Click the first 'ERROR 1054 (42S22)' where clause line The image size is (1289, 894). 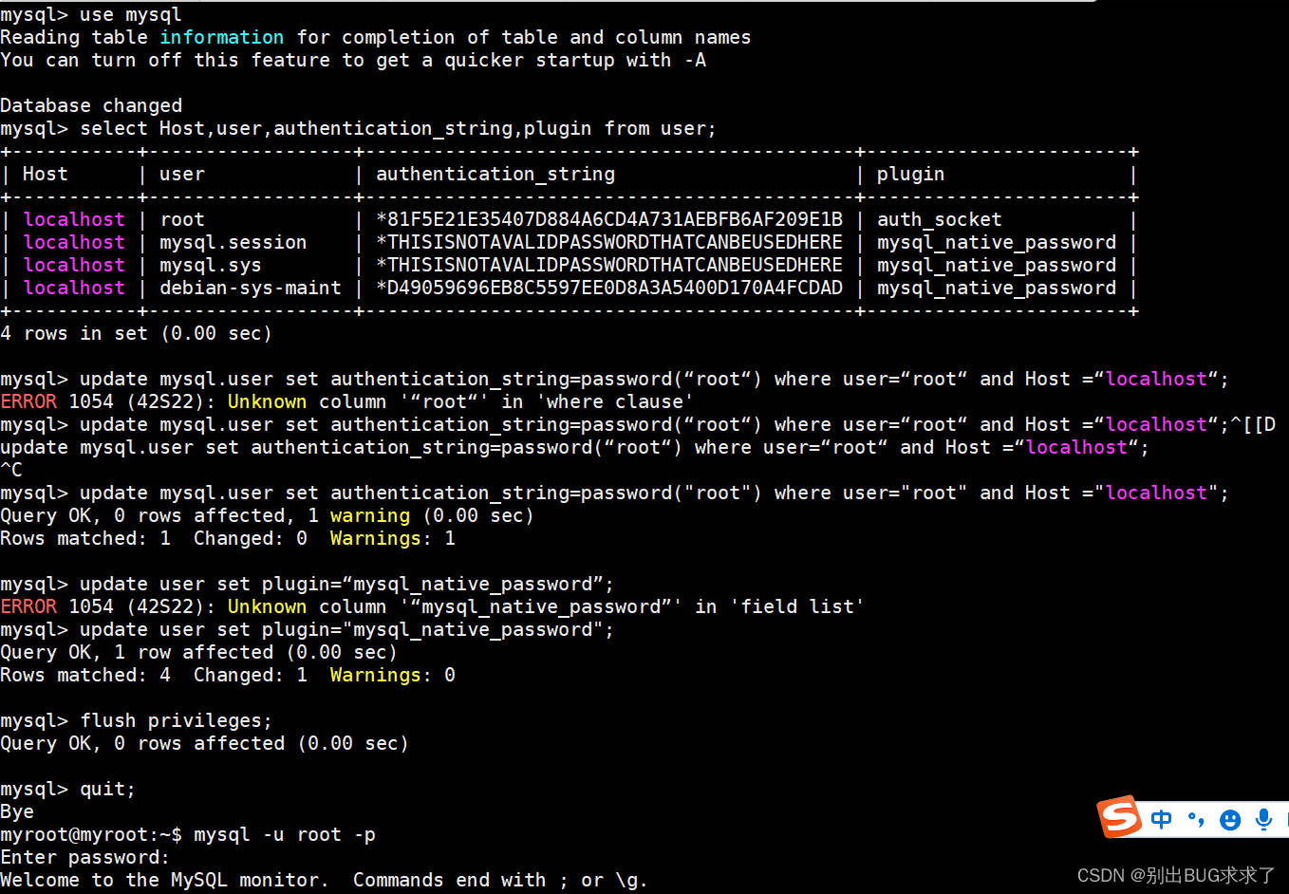[x=347, y=401]
